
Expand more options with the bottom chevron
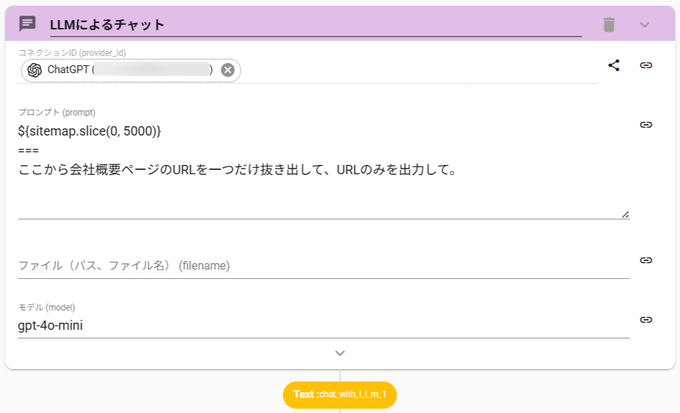click(340, 353)
